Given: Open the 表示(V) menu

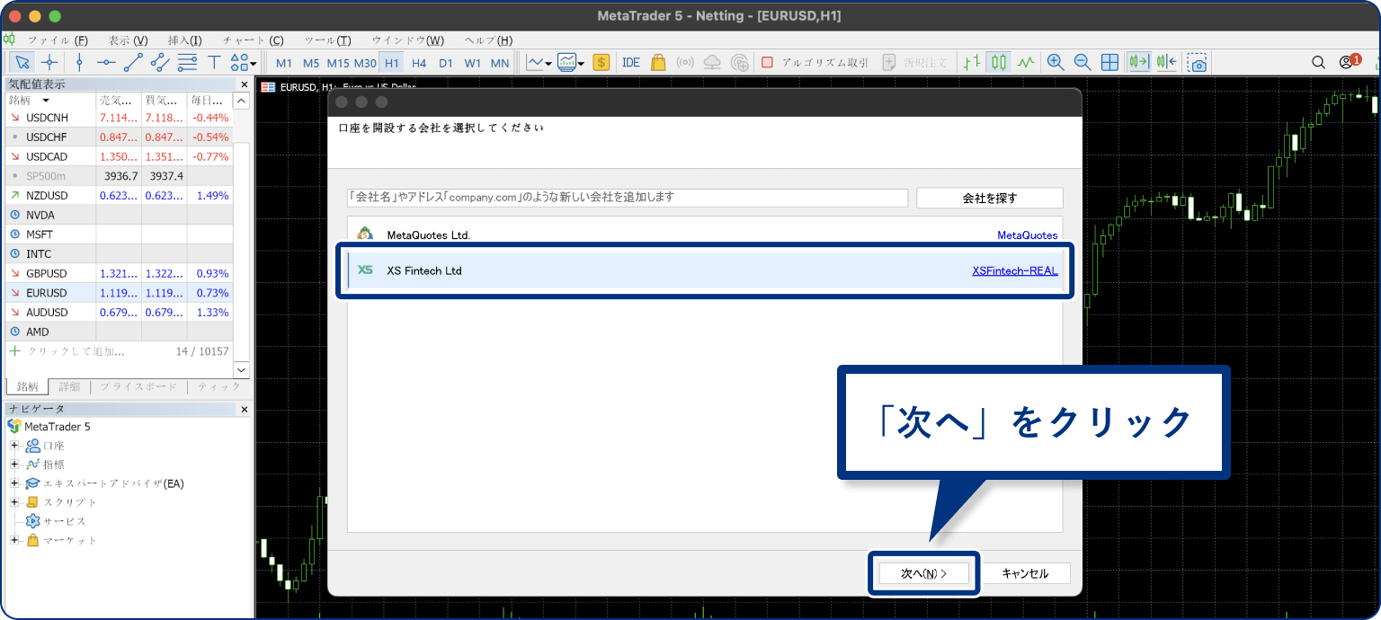Looking at the screenshot, I should click(x=129, y=40).
